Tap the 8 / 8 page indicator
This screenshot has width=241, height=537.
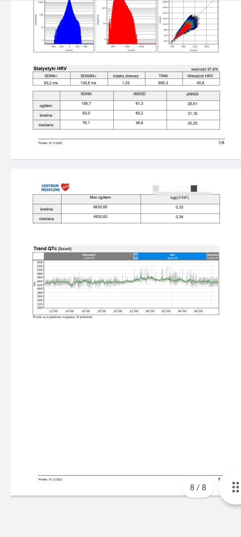(x=198, y=487)
